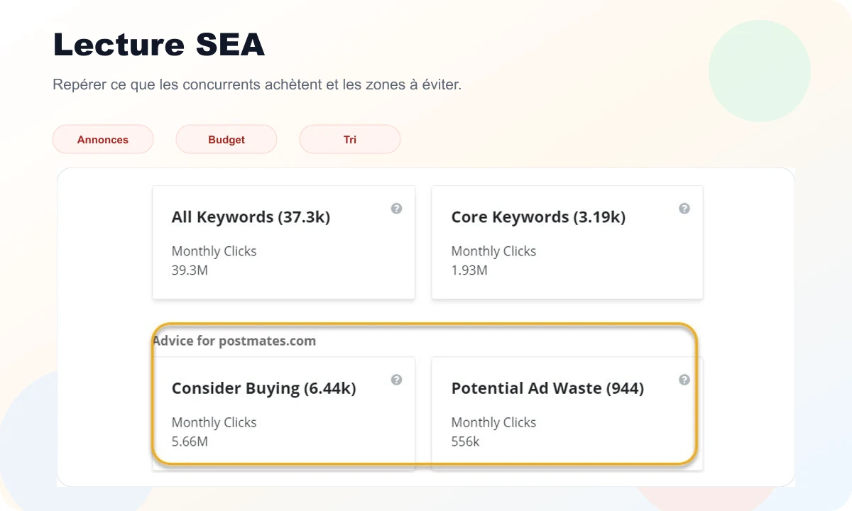Click Monthly Clicks label under All Keywords
The height and width of the screenshot is (511, 852).
[214, 251]
